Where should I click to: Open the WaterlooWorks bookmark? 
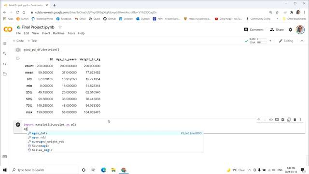point(42,19)
